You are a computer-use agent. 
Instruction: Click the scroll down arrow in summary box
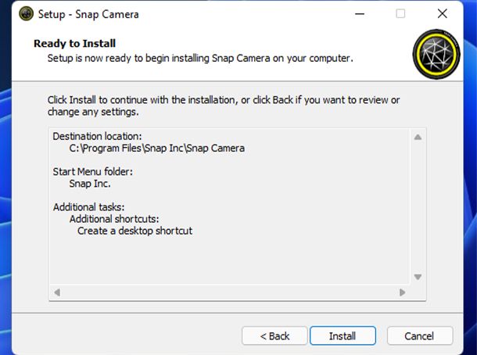coord(418,277)
